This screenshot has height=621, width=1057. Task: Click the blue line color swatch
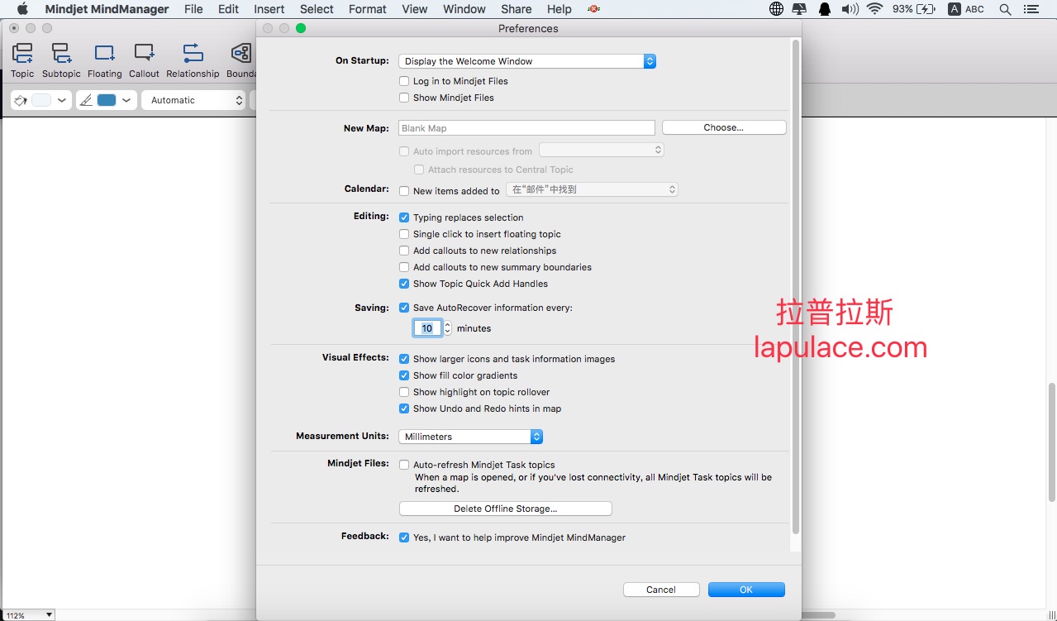tap(107, 100)
